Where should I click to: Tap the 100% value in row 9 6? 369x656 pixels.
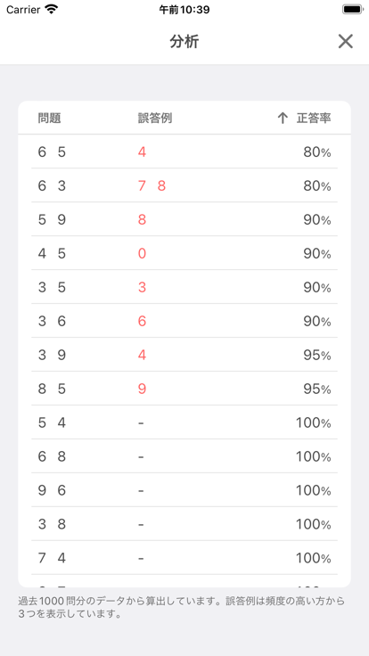314,490
